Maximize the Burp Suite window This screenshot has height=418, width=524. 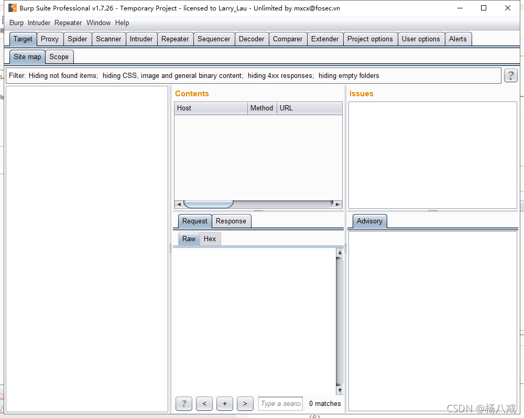click(484, 8)
